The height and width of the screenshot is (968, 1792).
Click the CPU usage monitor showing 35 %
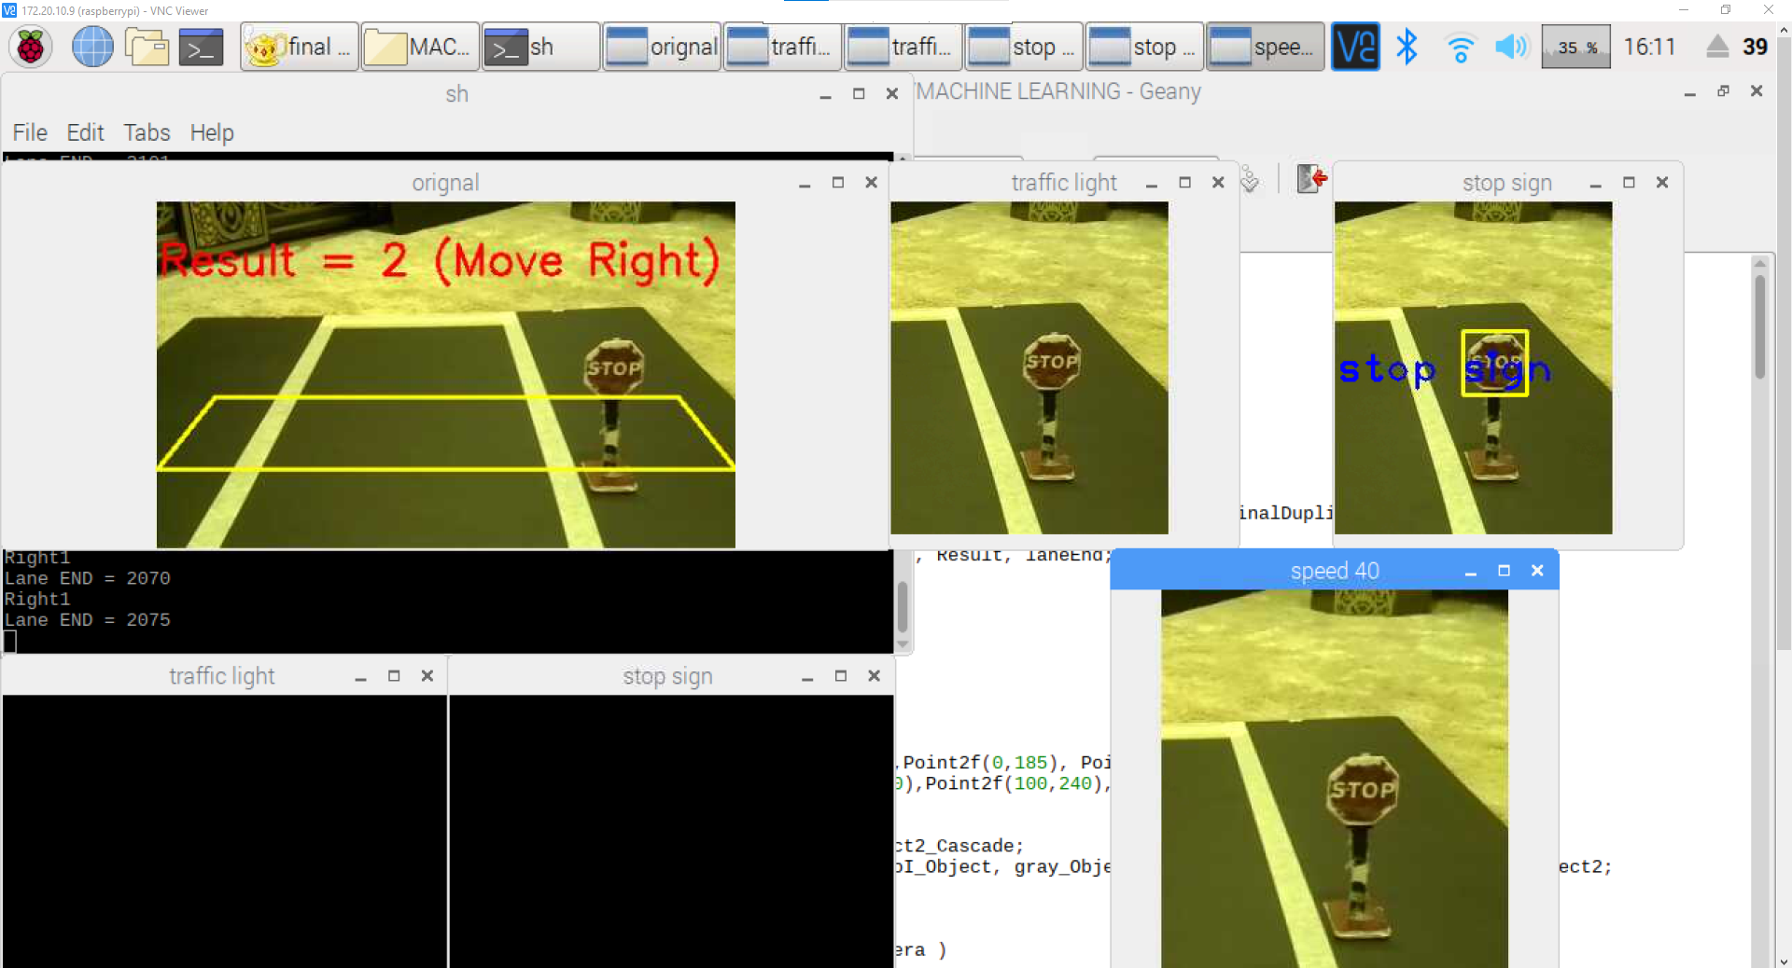point(1575,47)
